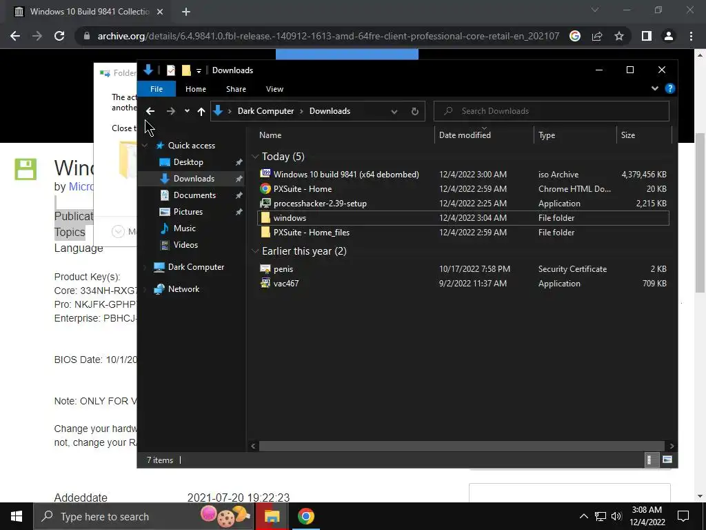This screenshot has width=706, height=530.
Task: Bookmark this archive.org page with star
Action: 619,36
